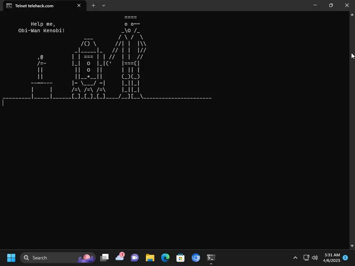Open notification center badge
The width and height of the screenshot is (355, 266).
click(x=345, y=258)
